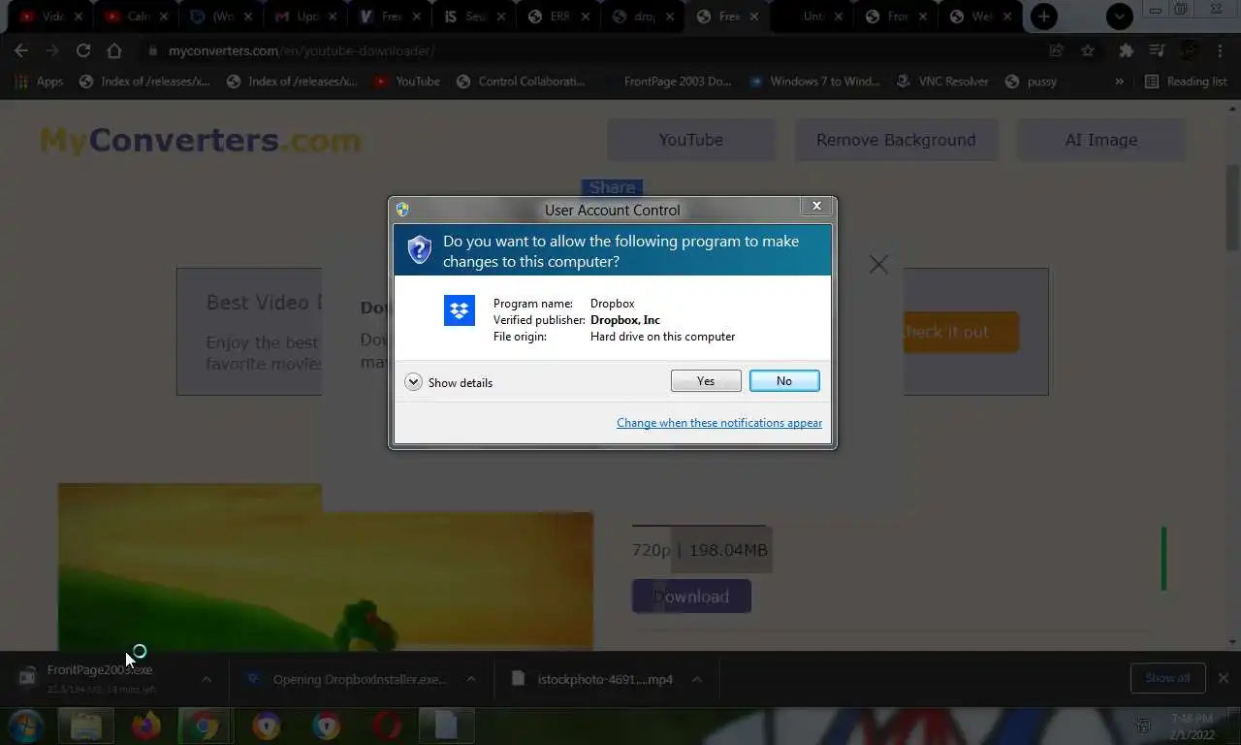The width and height of the screenshot is (1241, 745).
Task: Click the '720p | 198.04MB' text
Action: click(x=700, y=550)
